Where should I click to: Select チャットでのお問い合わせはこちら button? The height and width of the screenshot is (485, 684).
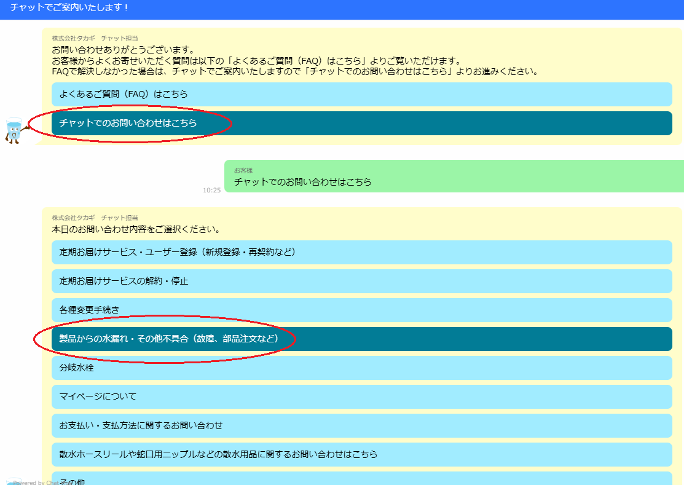click(x=361, y=124)
